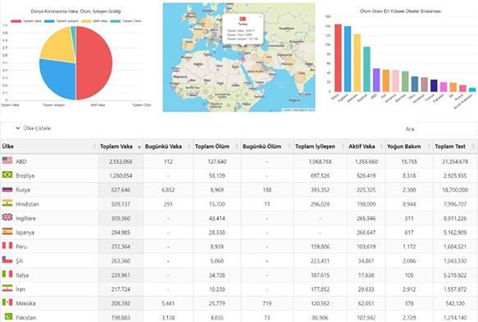Toggle Toplam İyileşen legend entry

pos(61,21)
